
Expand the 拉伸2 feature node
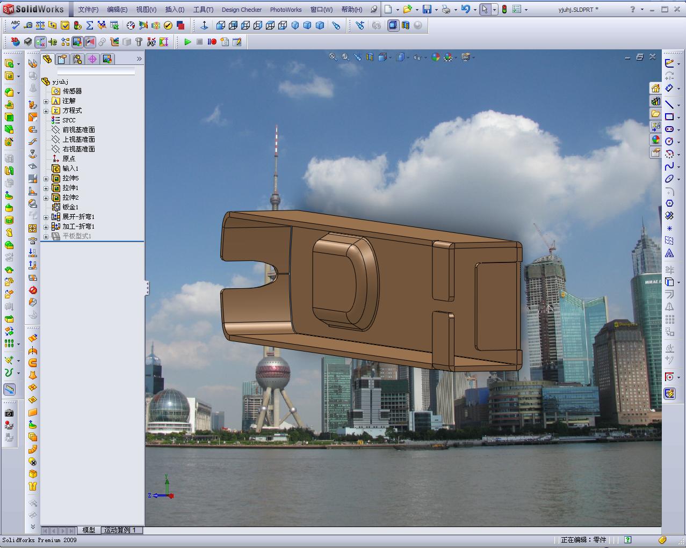pyautogui.click(x=46, y=198)
